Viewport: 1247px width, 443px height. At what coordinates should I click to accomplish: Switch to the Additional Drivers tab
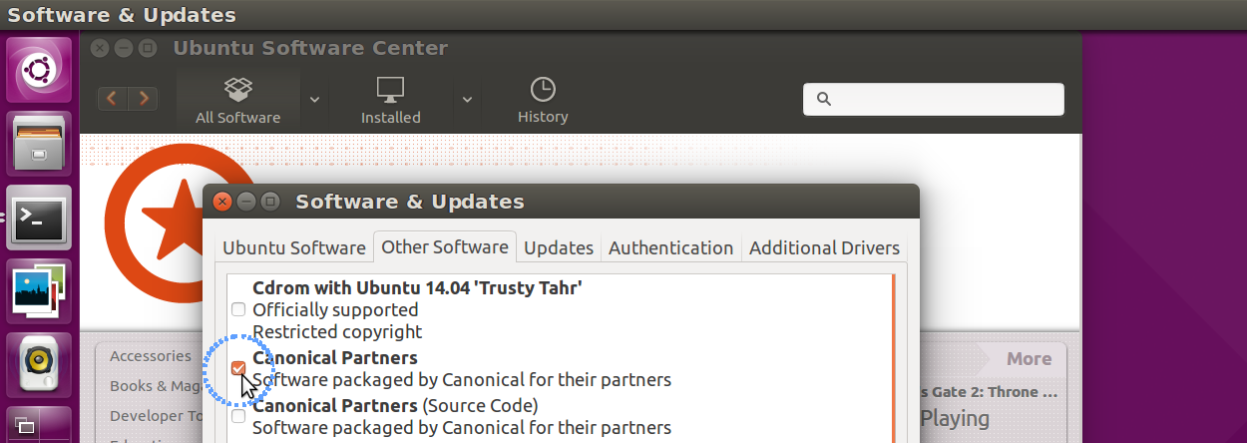click(x=824, y=247)
